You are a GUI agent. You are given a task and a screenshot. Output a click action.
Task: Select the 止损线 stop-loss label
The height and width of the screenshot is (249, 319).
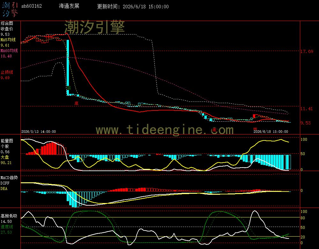pos(7,72)
